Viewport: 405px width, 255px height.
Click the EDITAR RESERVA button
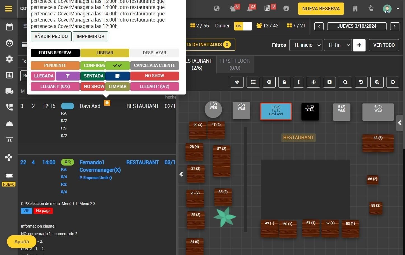pos(55,53)
